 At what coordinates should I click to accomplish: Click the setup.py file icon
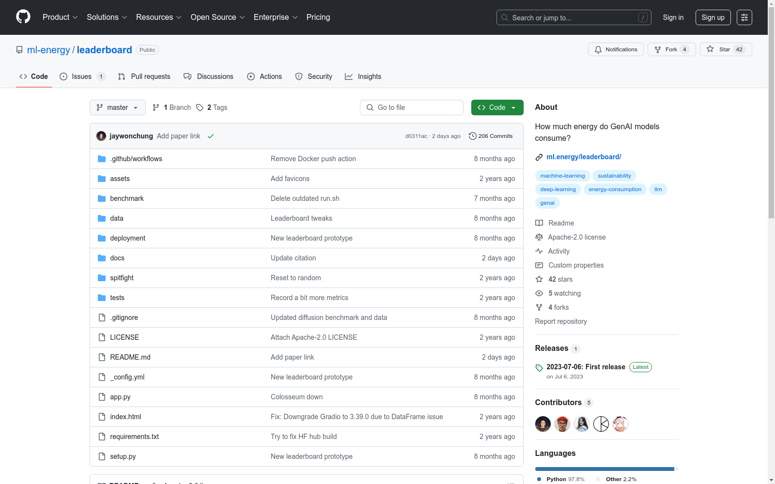(102, 456)
